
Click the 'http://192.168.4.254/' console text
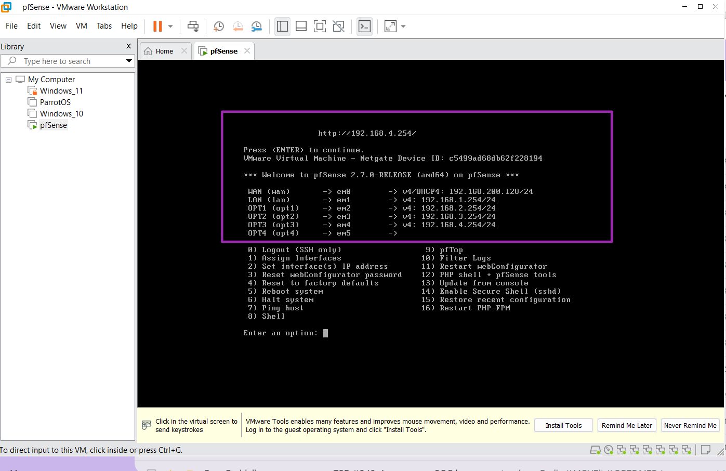click(x=367, y=134)
